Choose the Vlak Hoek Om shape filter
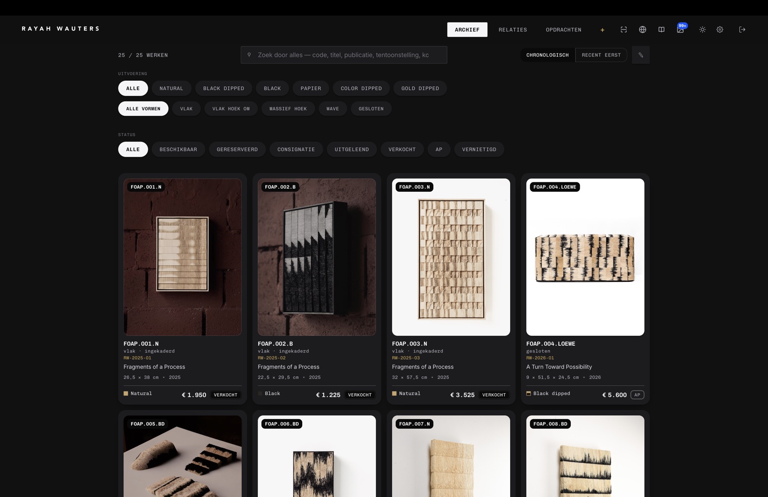768x497 pixels. coord(231,109)
